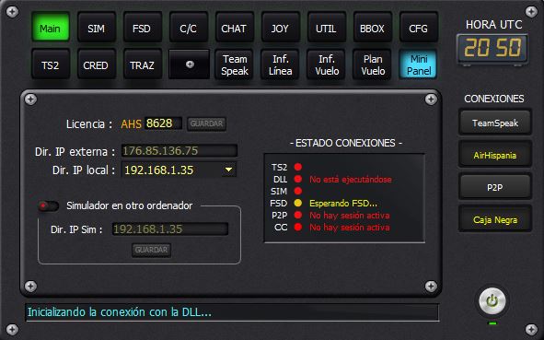Open the SIM tab
This screenshot has height=340, width=544.
[96, 29]
